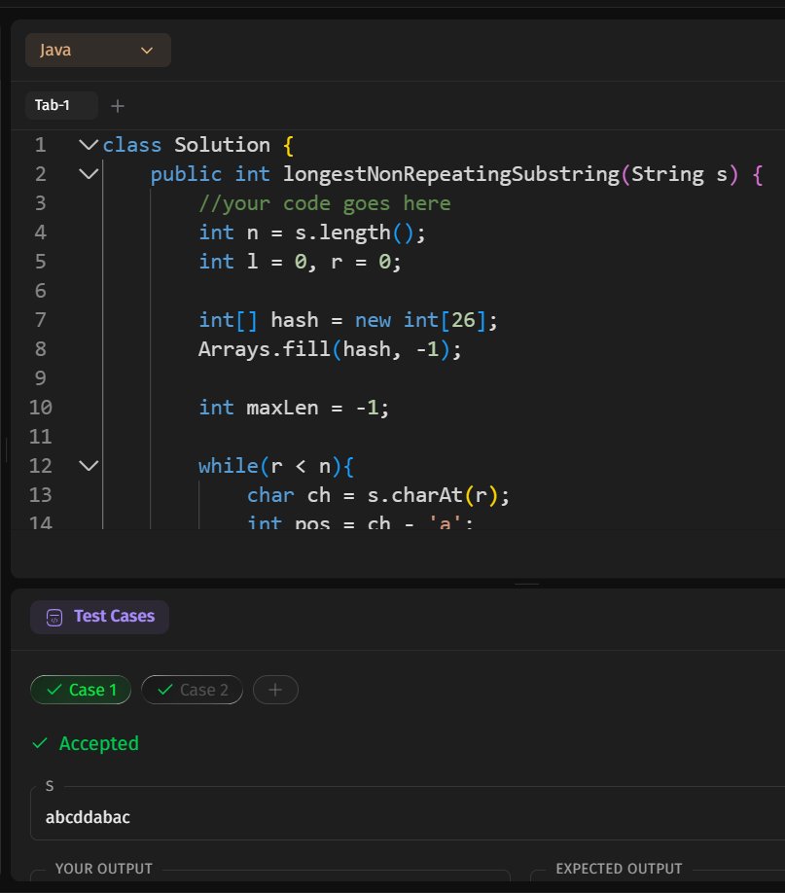Add a new test case with plus button
The height and width of the screenshot is (893, 785).
(275, 690)
